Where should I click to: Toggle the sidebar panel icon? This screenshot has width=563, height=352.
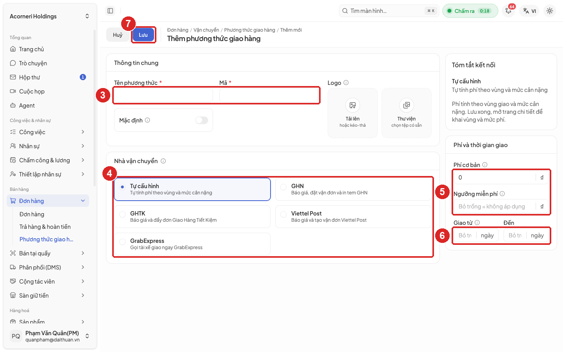click(x=110, y=11)
